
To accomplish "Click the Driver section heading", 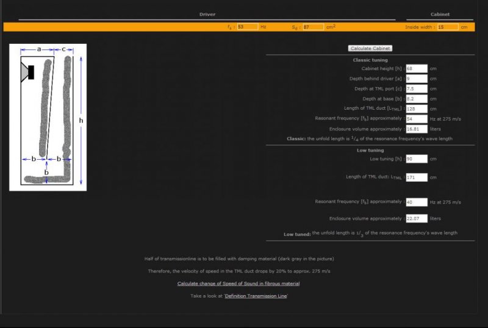I will (x=207, y=14).
